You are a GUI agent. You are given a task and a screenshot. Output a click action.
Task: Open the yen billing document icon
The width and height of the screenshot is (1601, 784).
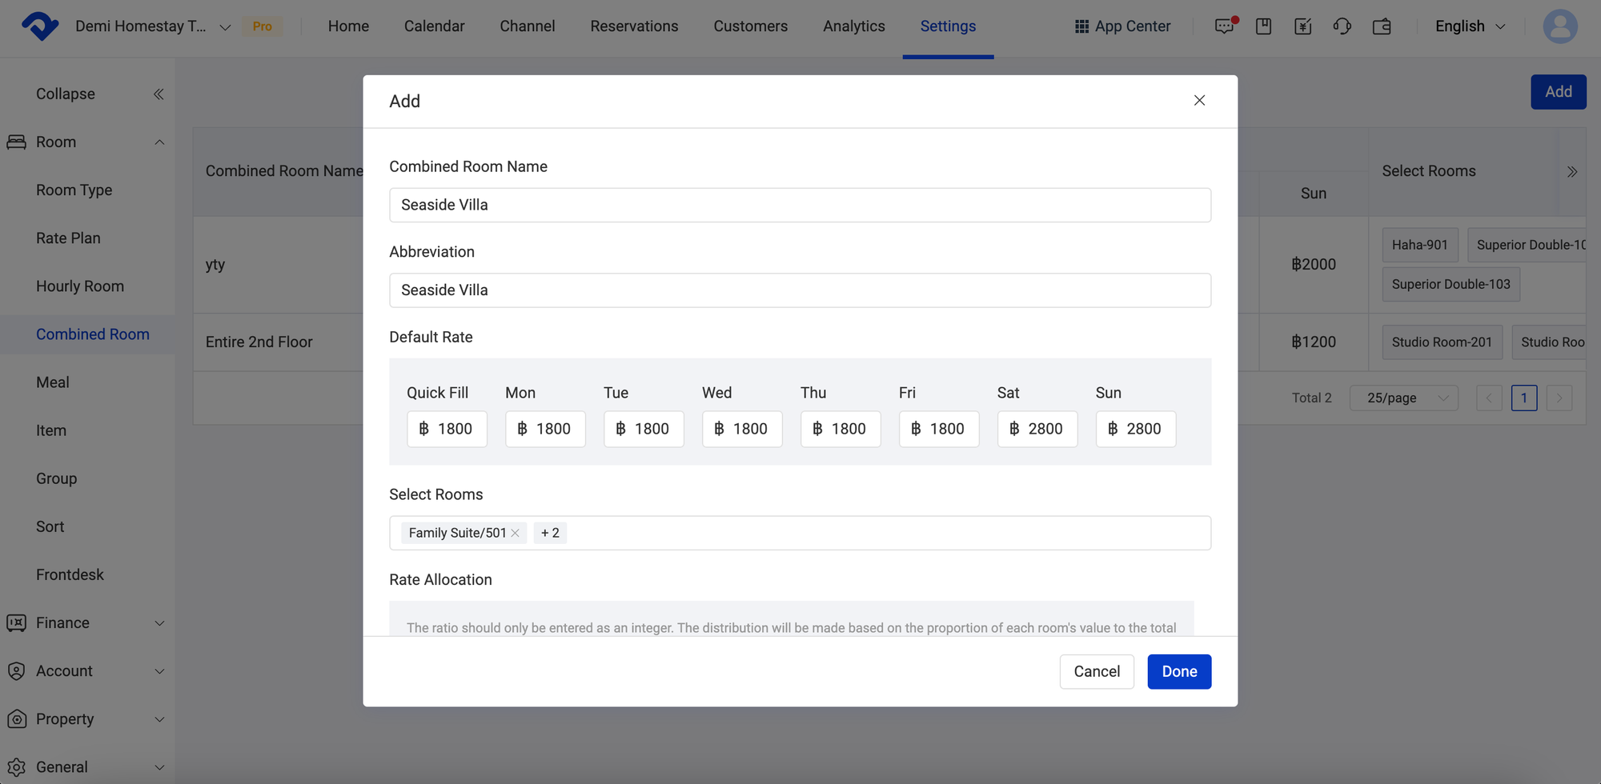[1302, 26]
